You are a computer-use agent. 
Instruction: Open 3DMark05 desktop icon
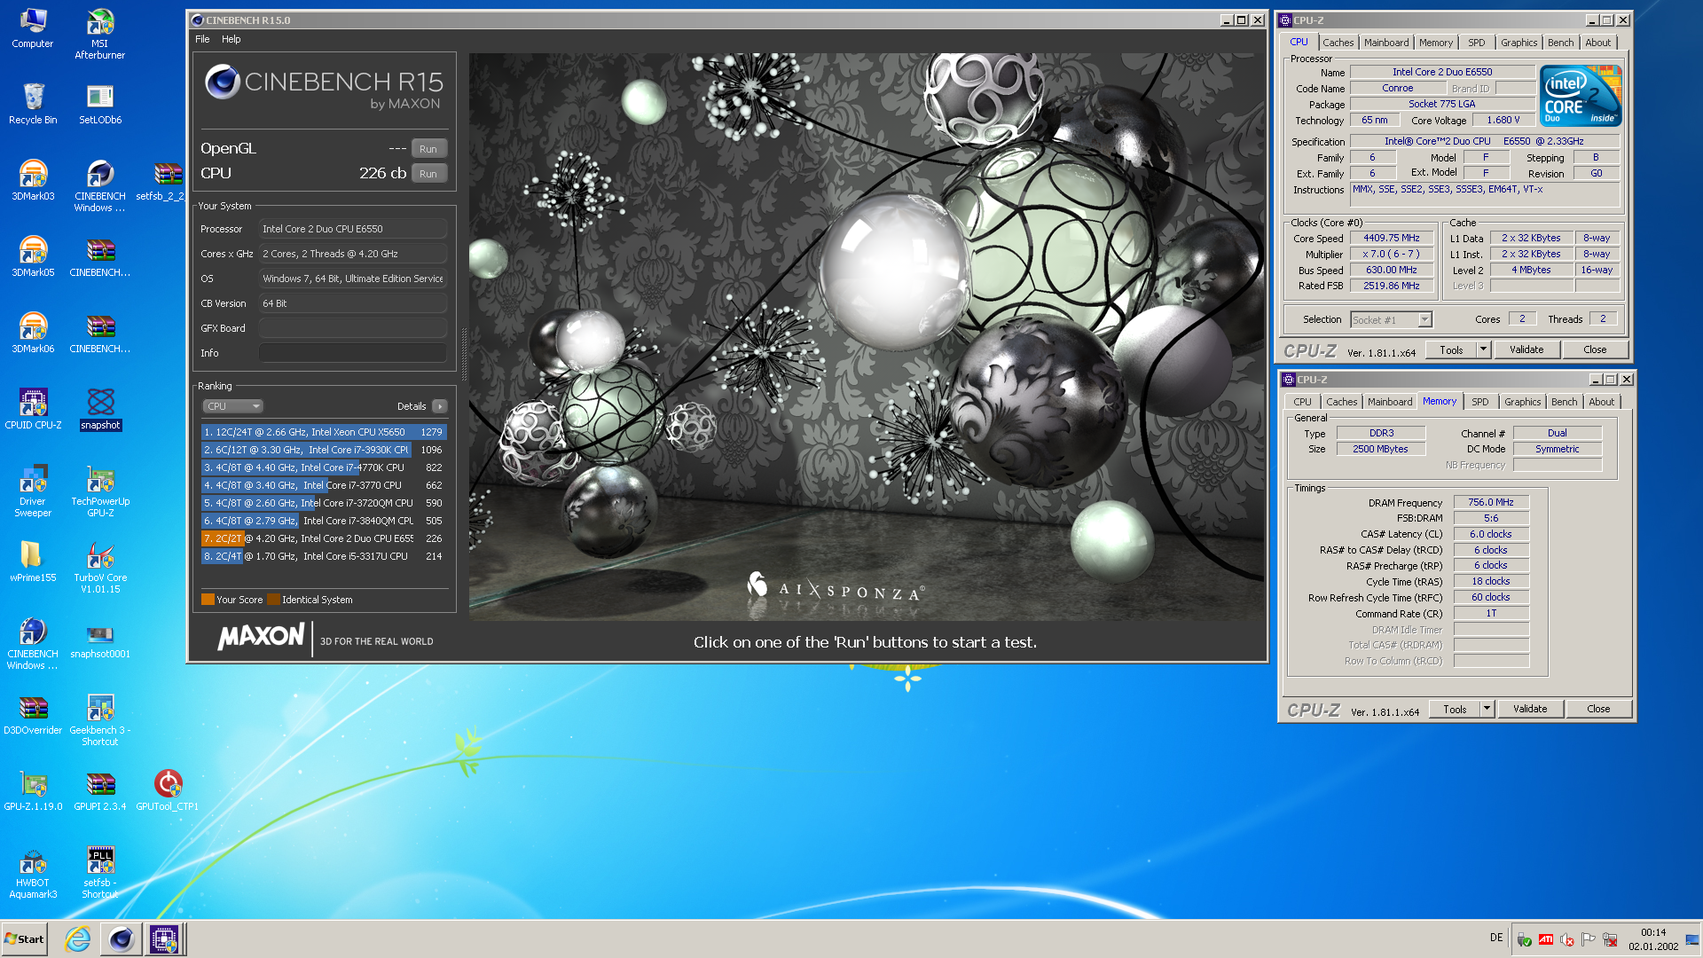(33, 256)
